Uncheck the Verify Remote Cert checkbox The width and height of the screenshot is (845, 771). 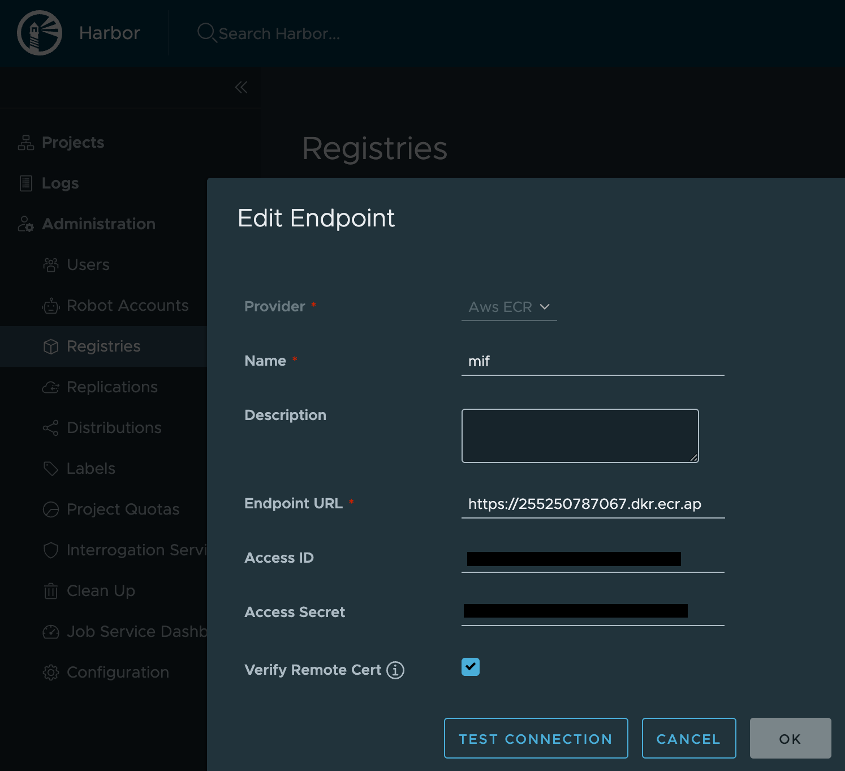pyautogui.click(x=470, y=667)
